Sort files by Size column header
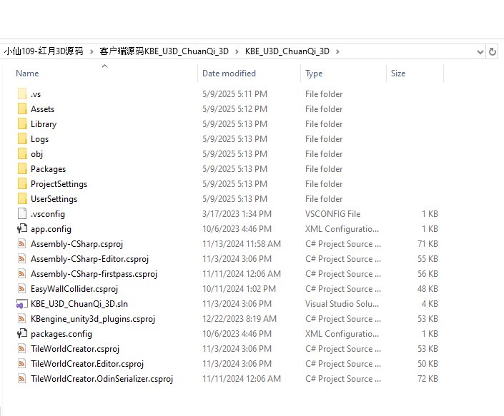 tap(398, 73)
